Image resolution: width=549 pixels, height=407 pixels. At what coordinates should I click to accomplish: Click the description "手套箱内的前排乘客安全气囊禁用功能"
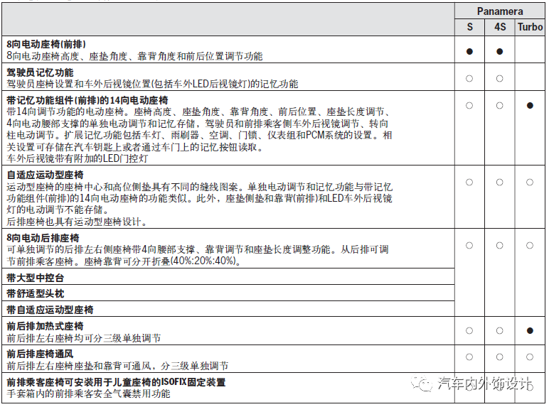88,394
